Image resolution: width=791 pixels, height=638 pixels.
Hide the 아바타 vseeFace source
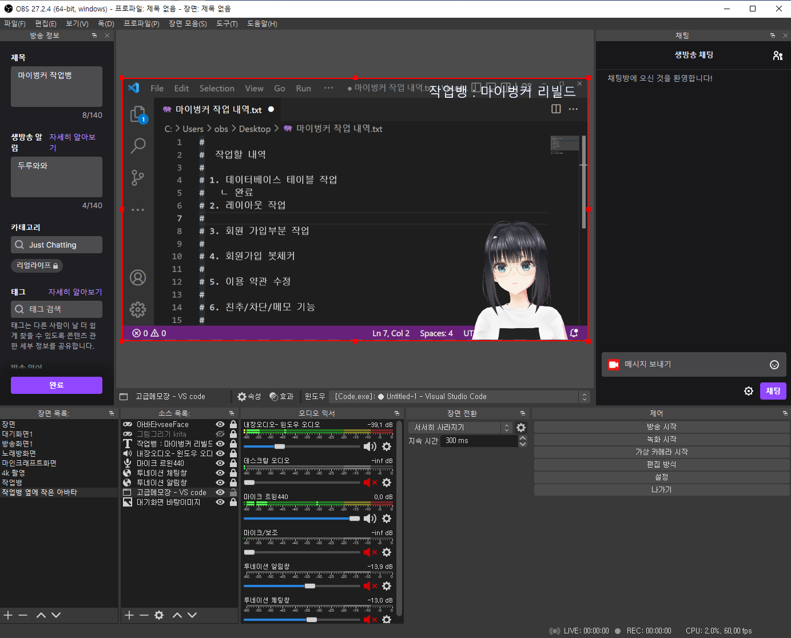point(220,425)
